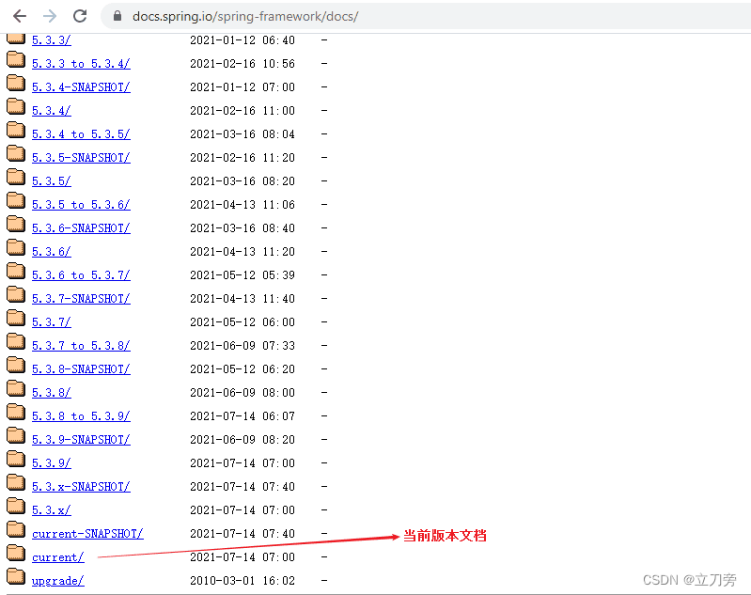Open the 5.3.7-SNAPSHOT/ link
This screenshot has height=595, width=751.
[81, 299]
